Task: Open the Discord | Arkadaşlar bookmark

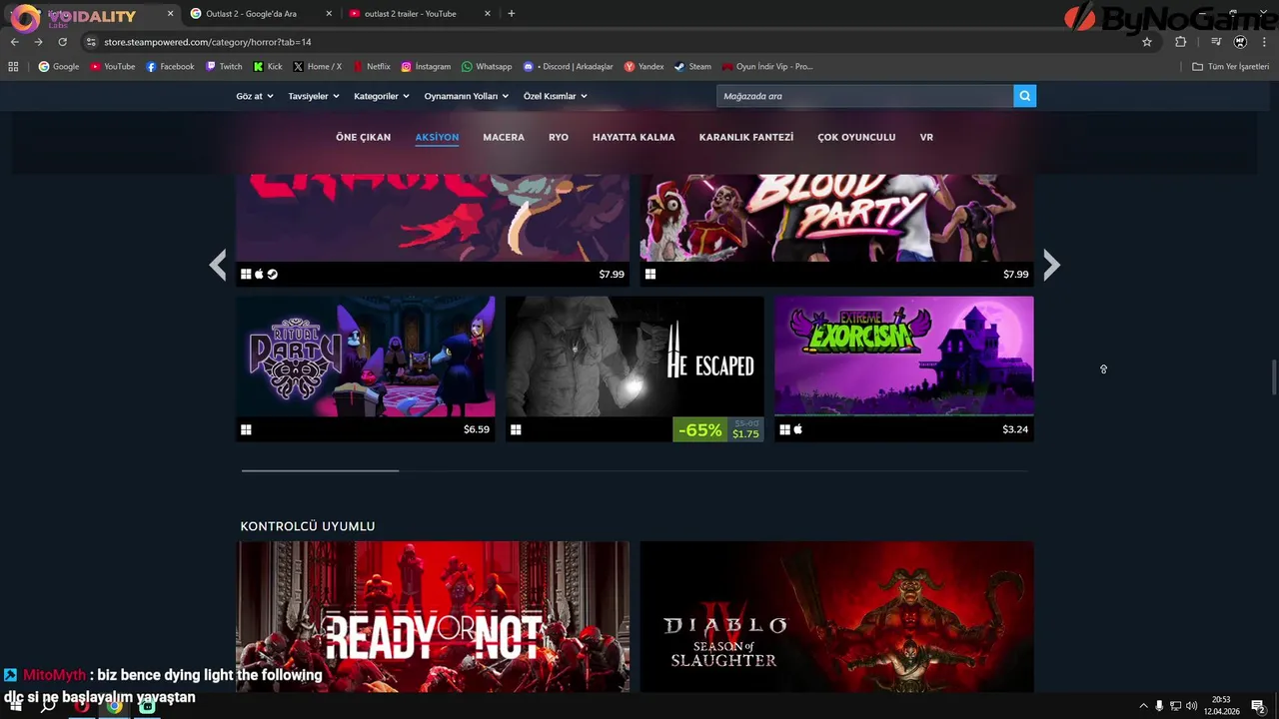Action: [569, 67]
